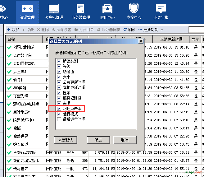Image resolution: width=204 pixels, height=177 pixels.
Task: Click the 恢复默认 button
Action: pos(65,140)
